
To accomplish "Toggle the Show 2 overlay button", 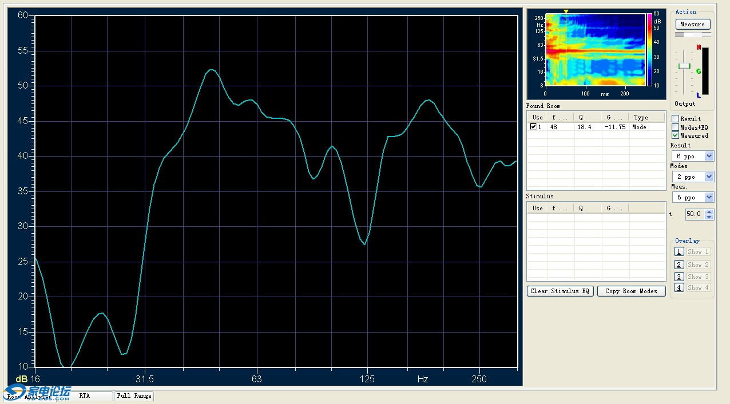I will pos(699,265).
